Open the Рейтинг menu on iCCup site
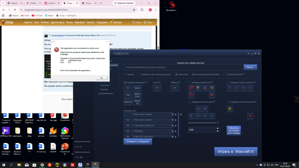 tap(45, 22)
